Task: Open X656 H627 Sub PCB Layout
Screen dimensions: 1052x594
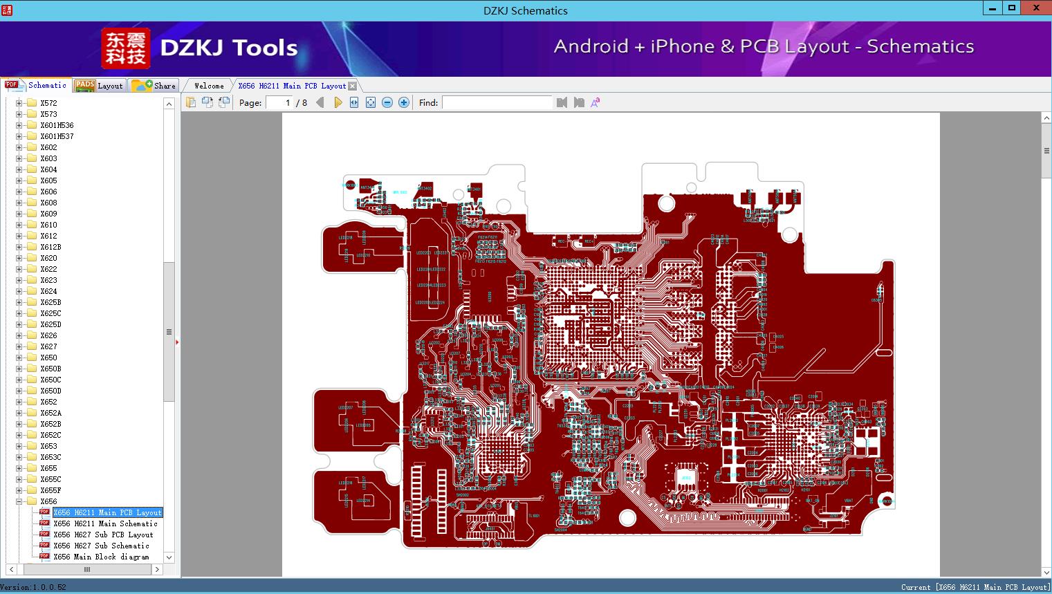Action: (x=103, y=535)
